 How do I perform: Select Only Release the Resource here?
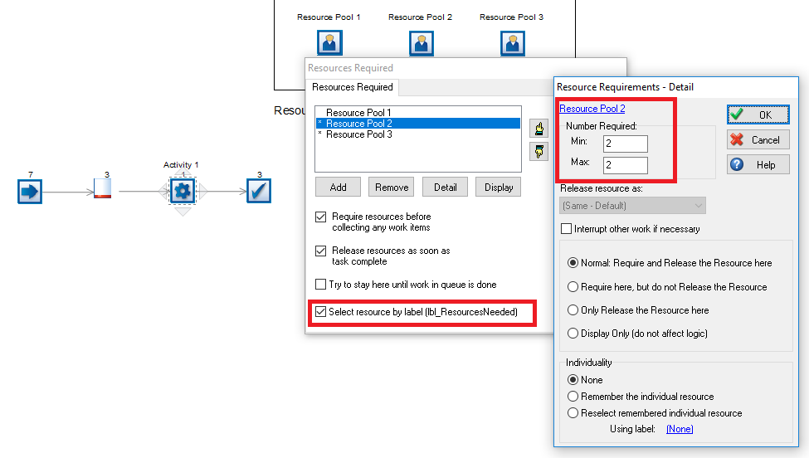573,310
